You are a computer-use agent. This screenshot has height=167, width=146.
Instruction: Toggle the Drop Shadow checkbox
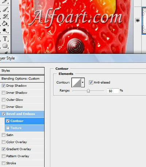[x=4, y=86]
